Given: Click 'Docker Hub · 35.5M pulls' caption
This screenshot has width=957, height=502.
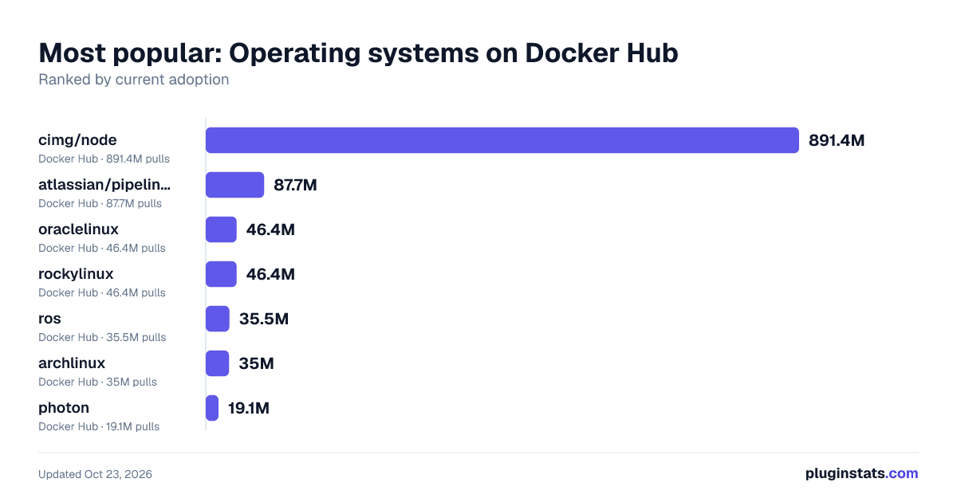Looking at the screenshot, I should coord(102,337).
